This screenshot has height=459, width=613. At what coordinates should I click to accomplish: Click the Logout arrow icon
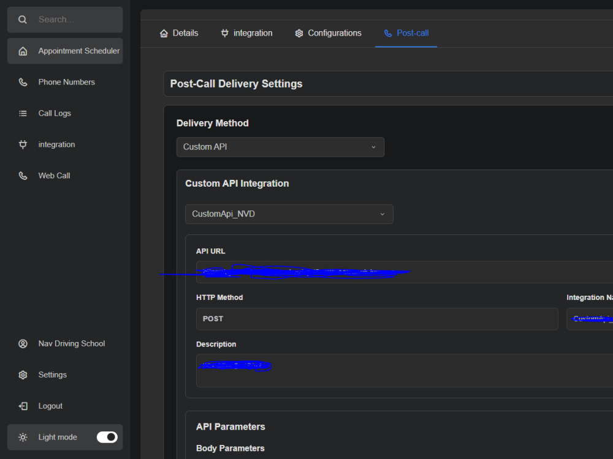(x=23, y=406)
